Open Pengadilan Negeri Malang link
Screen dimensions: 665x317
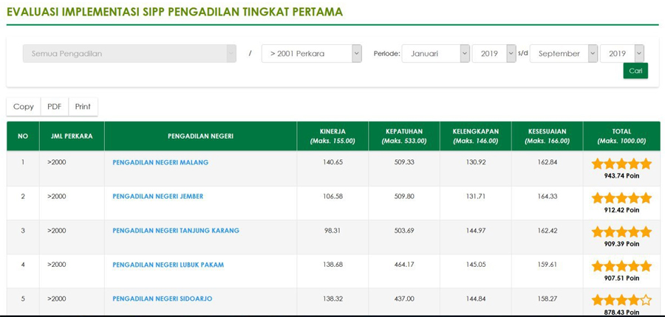click(x=160, y=162)
